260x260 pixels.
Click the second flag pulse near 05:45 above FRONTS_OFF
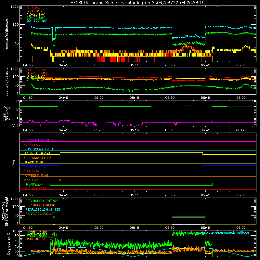click(202, 180)
